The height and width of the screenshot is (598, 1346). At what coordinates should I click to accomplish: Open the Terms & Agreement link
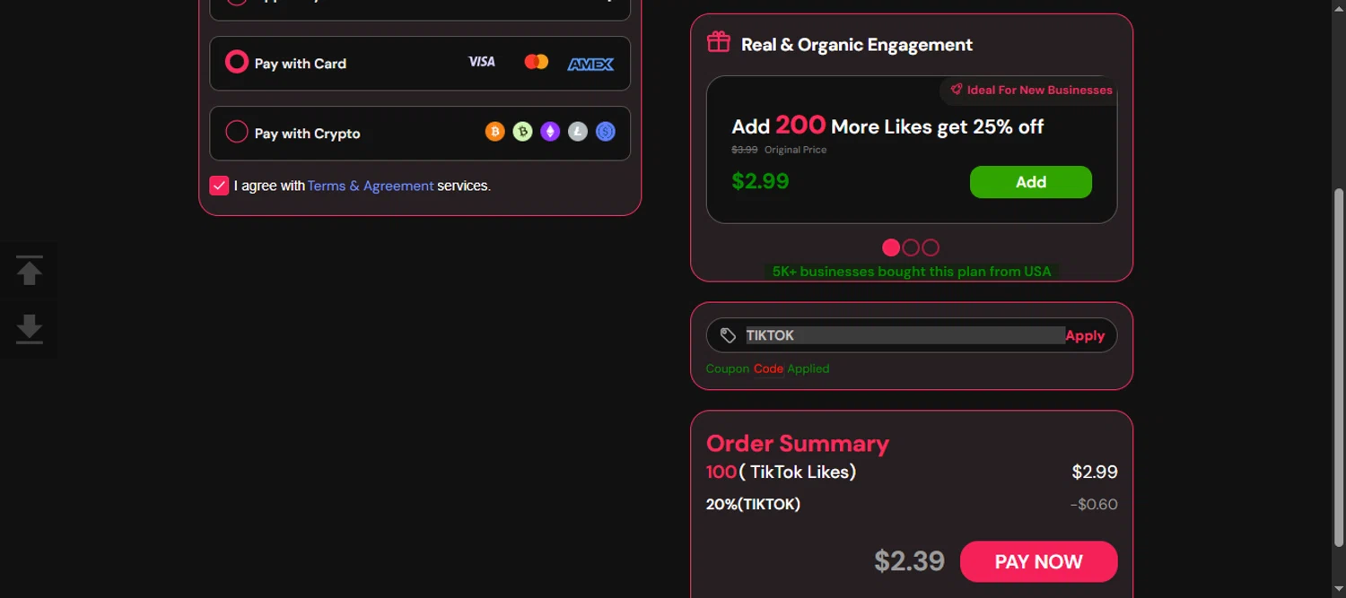coord(371,186)
